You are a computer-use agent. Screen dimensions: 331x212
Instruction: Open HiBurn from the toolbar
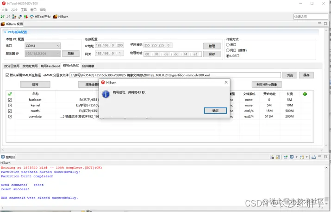61,17
